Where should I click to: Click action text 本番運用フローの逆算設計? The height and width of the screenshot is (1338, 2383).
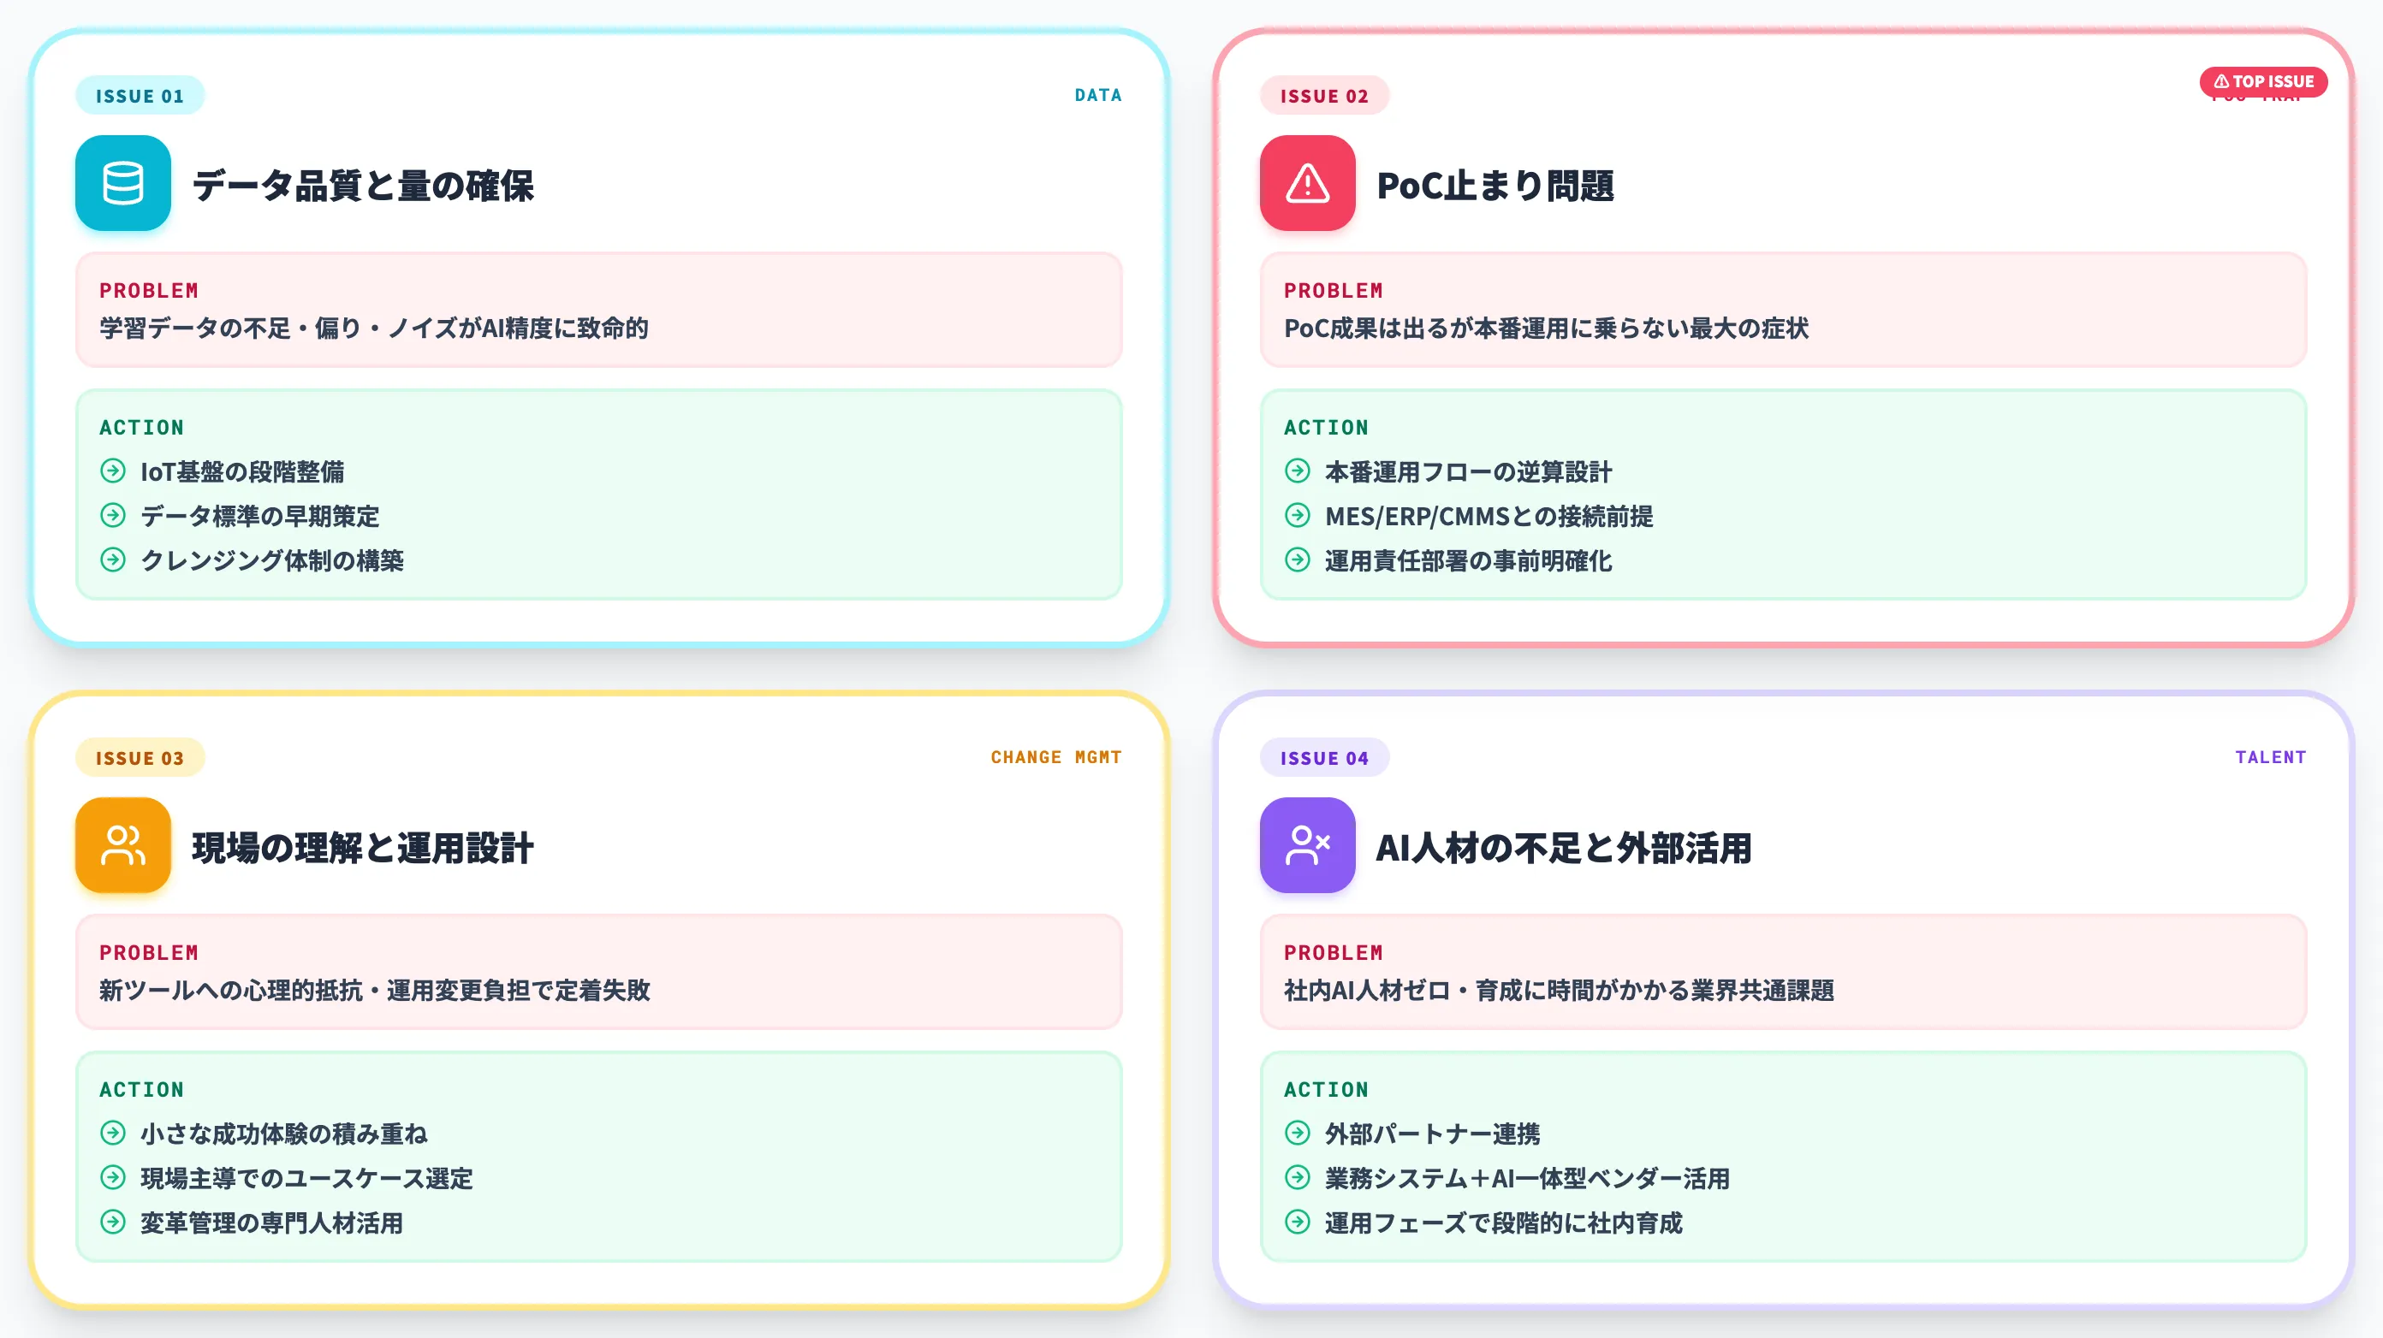tap(1468, 471)
